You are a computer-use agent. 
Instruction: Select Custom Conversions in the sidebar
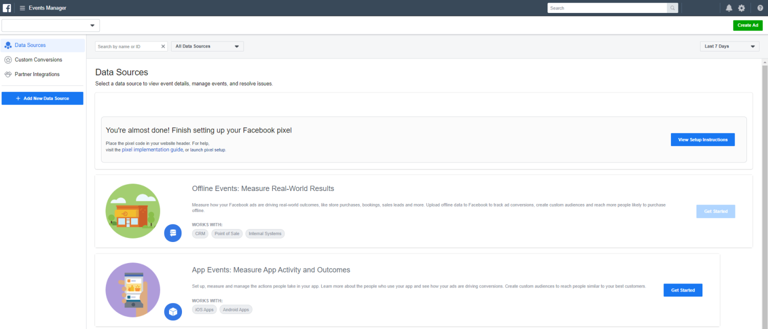click(x=38, y=59)
